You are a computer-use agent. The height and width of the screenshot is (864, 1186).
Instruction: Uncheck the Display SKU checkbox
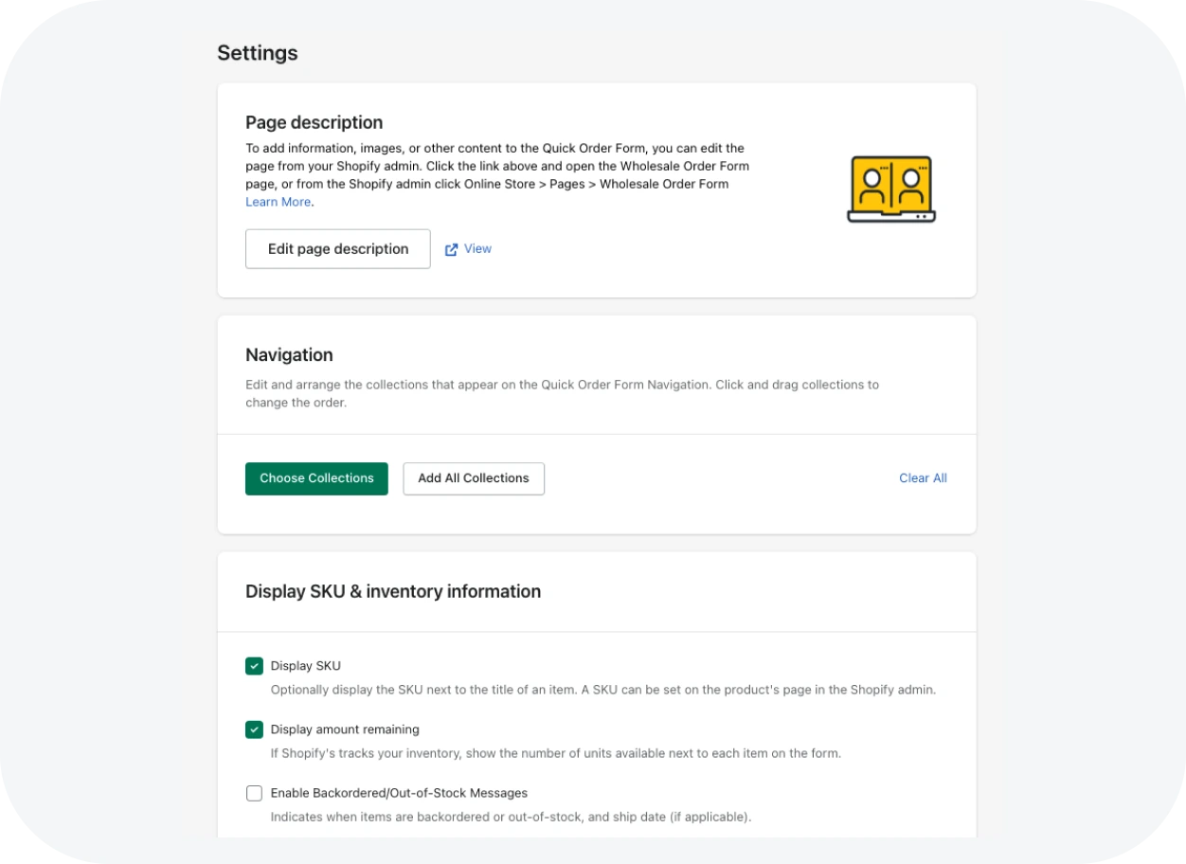(254, 666)
